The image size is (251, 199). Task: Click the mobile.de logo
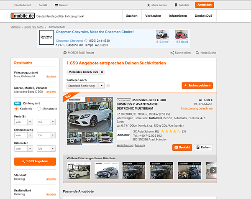(23, 16)
